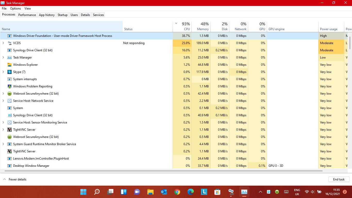Open the Options menu
Image resolution: width=352 pixels, height=198 pixels.
coord(15,9)
